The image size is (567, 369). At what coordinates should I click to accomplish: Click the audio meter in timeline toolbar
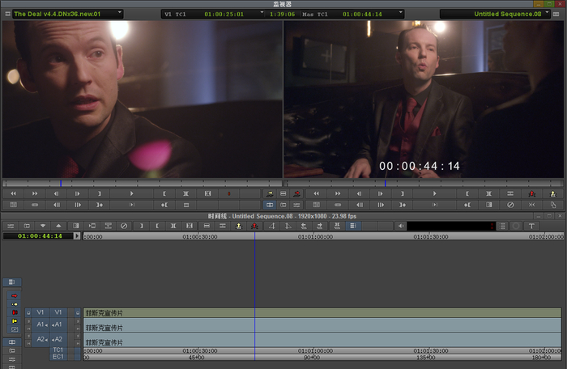coord(451,226)
